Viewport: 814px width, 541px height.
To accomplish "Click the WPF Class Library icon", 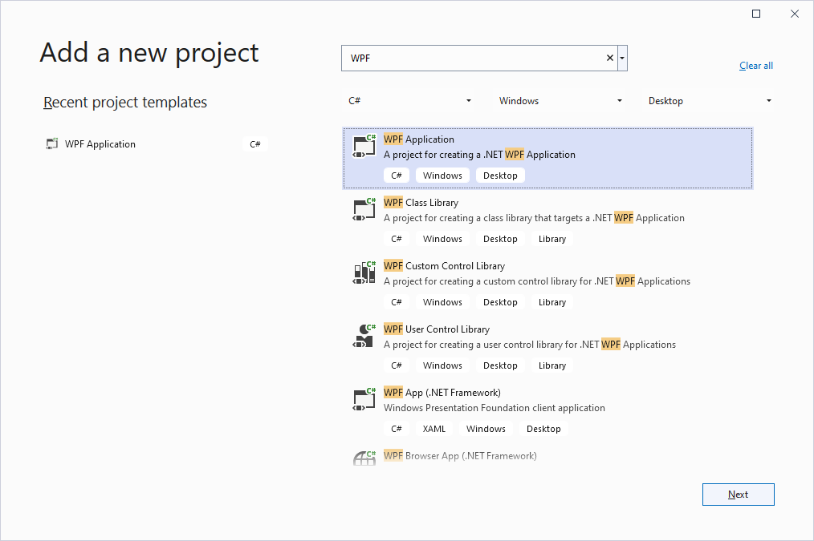I will [x=364, y=210].
